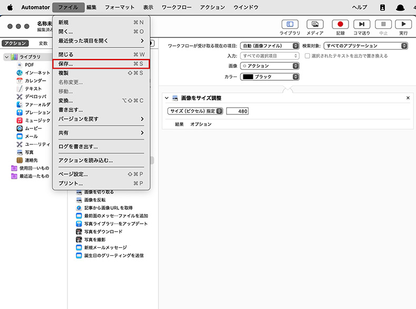
Task: Toggle 選択されたテキストを出力で置き換える checkbox
Action: tap(307, 56)
